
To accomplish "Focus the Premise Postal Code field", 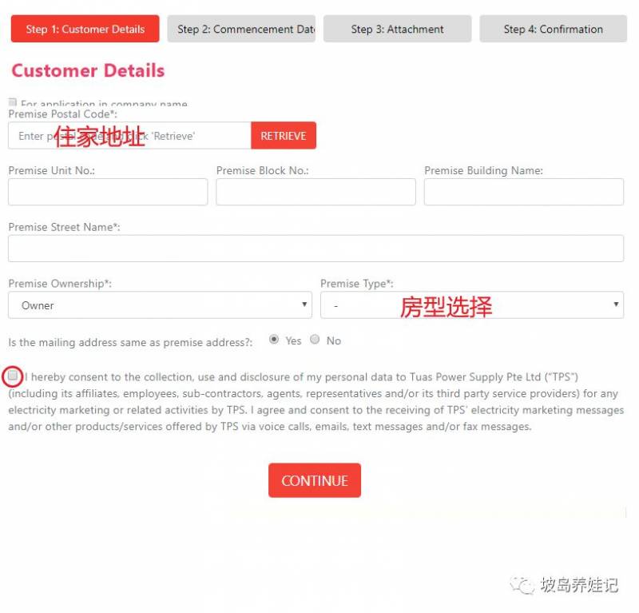I will click(x=129, y=136).
